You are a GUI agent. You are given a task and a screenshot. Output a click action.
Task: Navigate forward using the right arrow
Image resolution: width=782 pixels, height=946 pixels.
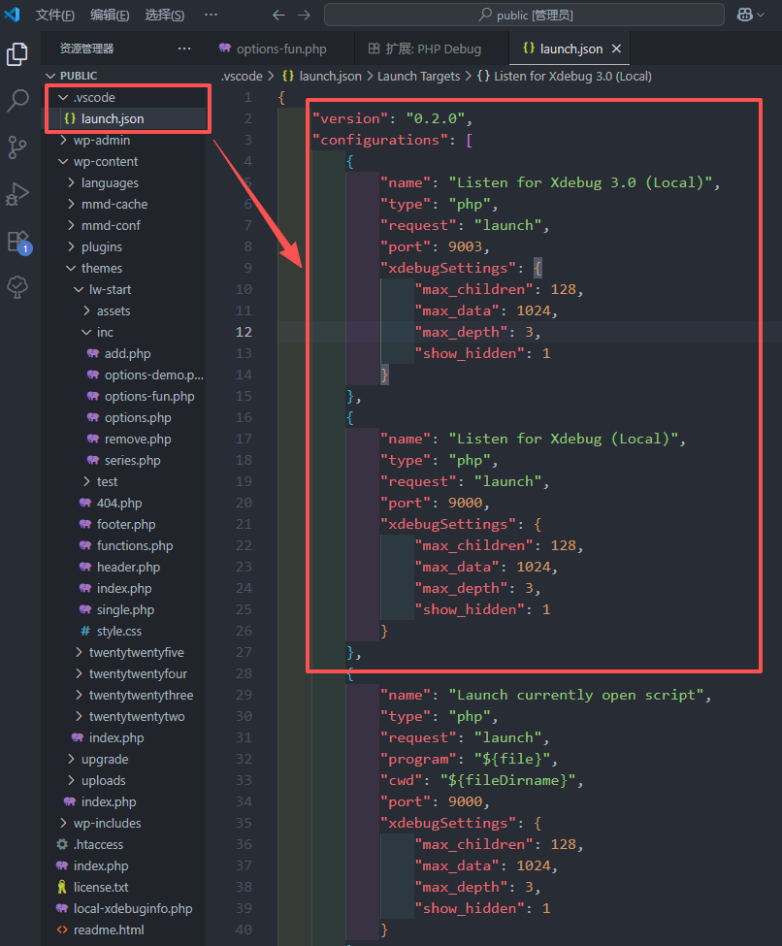pos(305,15)
